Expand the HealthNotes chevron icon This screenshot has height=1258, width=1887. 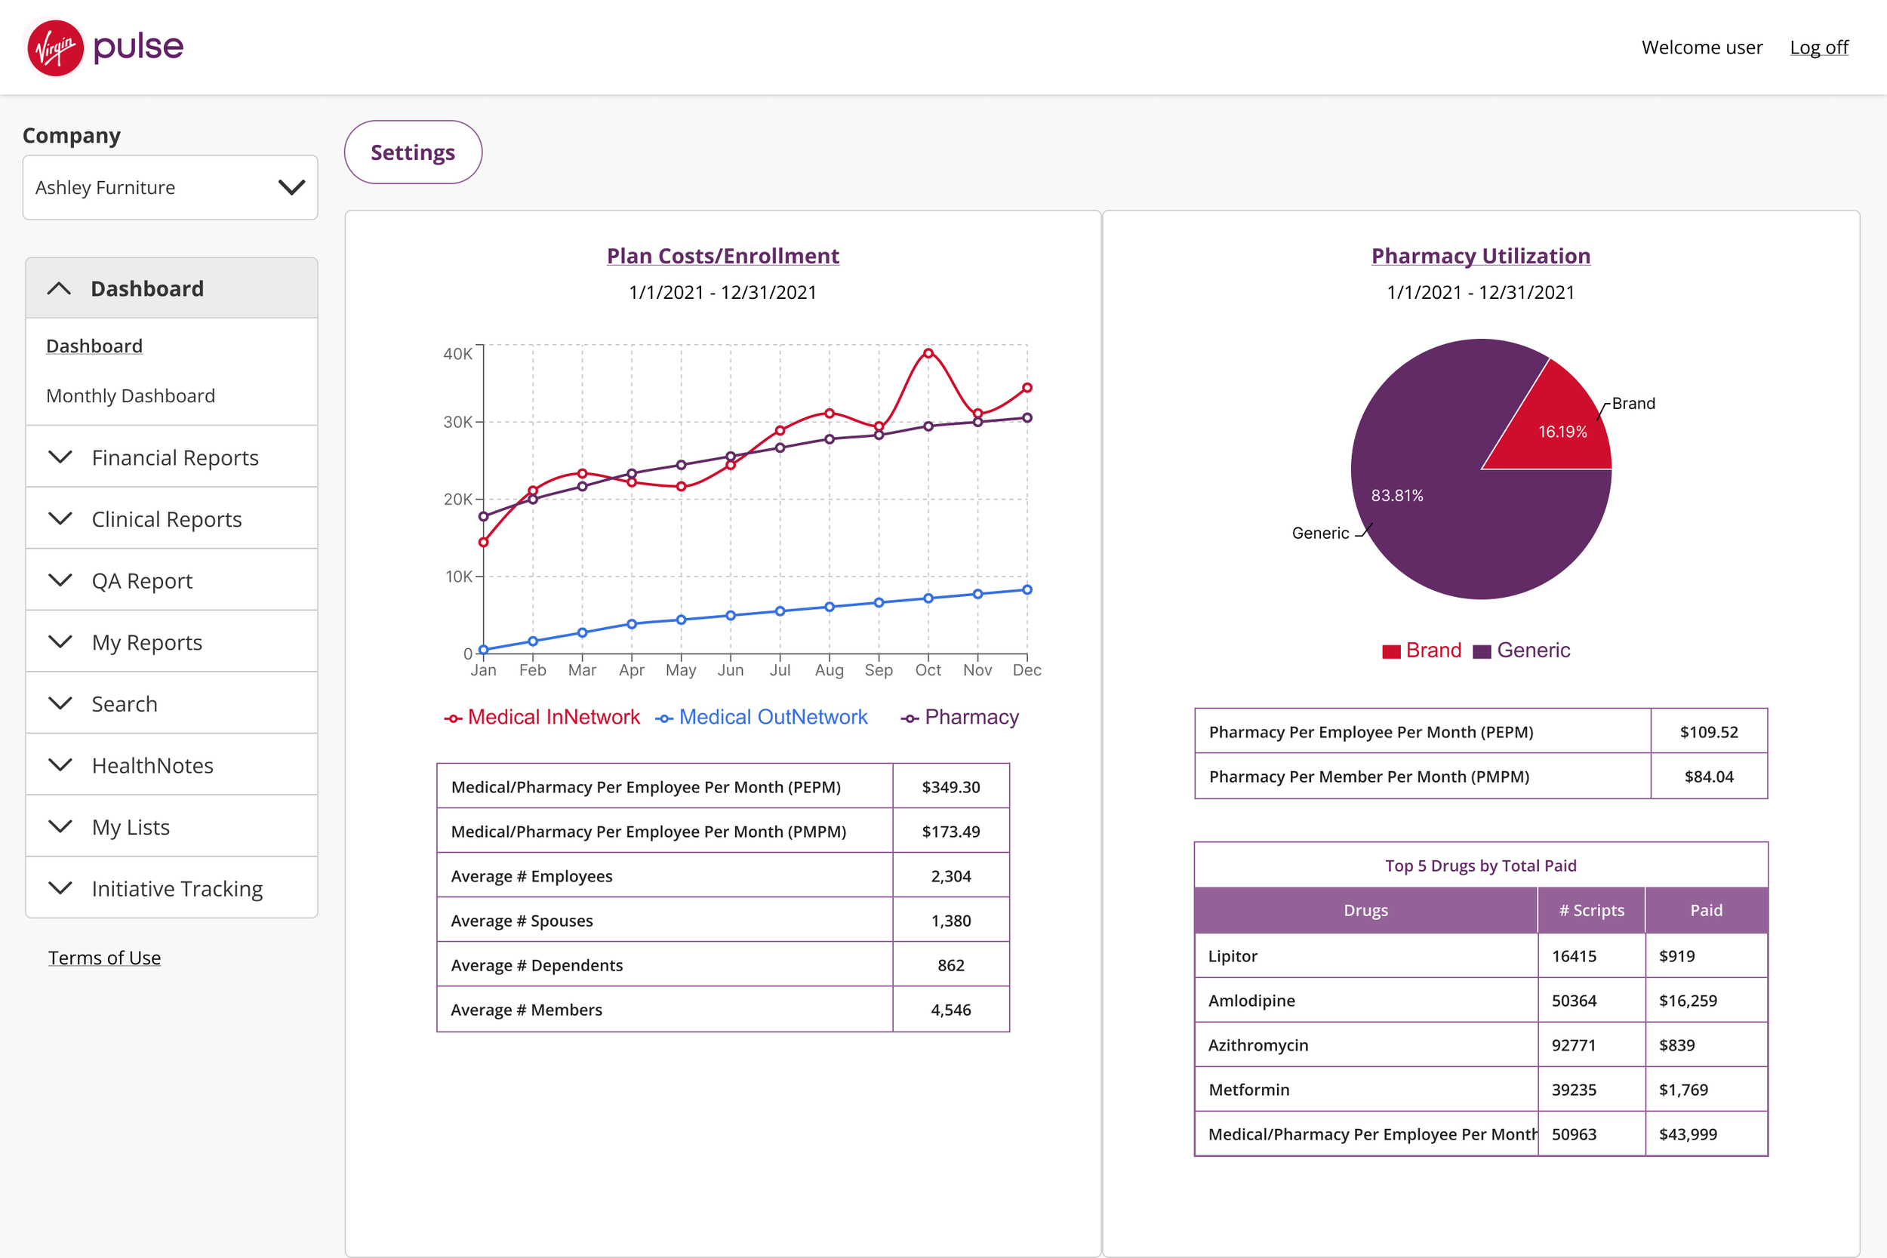[x=60, y=764]
